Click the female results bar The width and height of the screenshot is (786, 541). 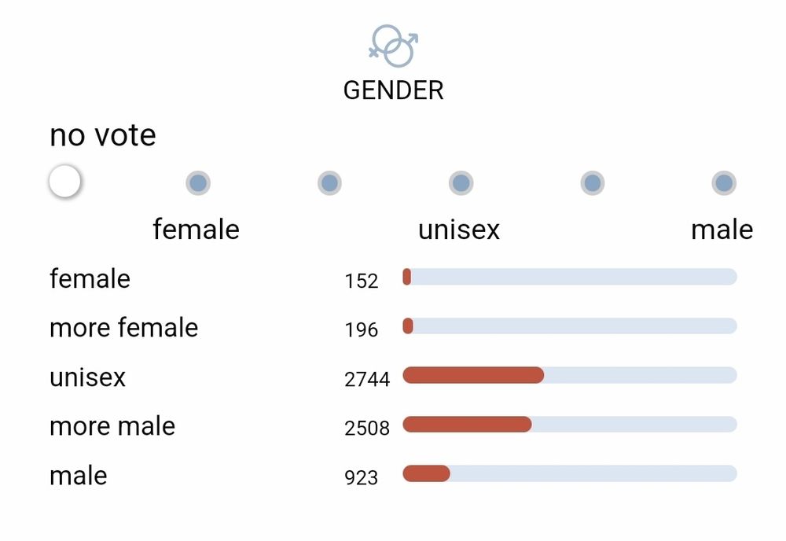[x=570, y=277]
